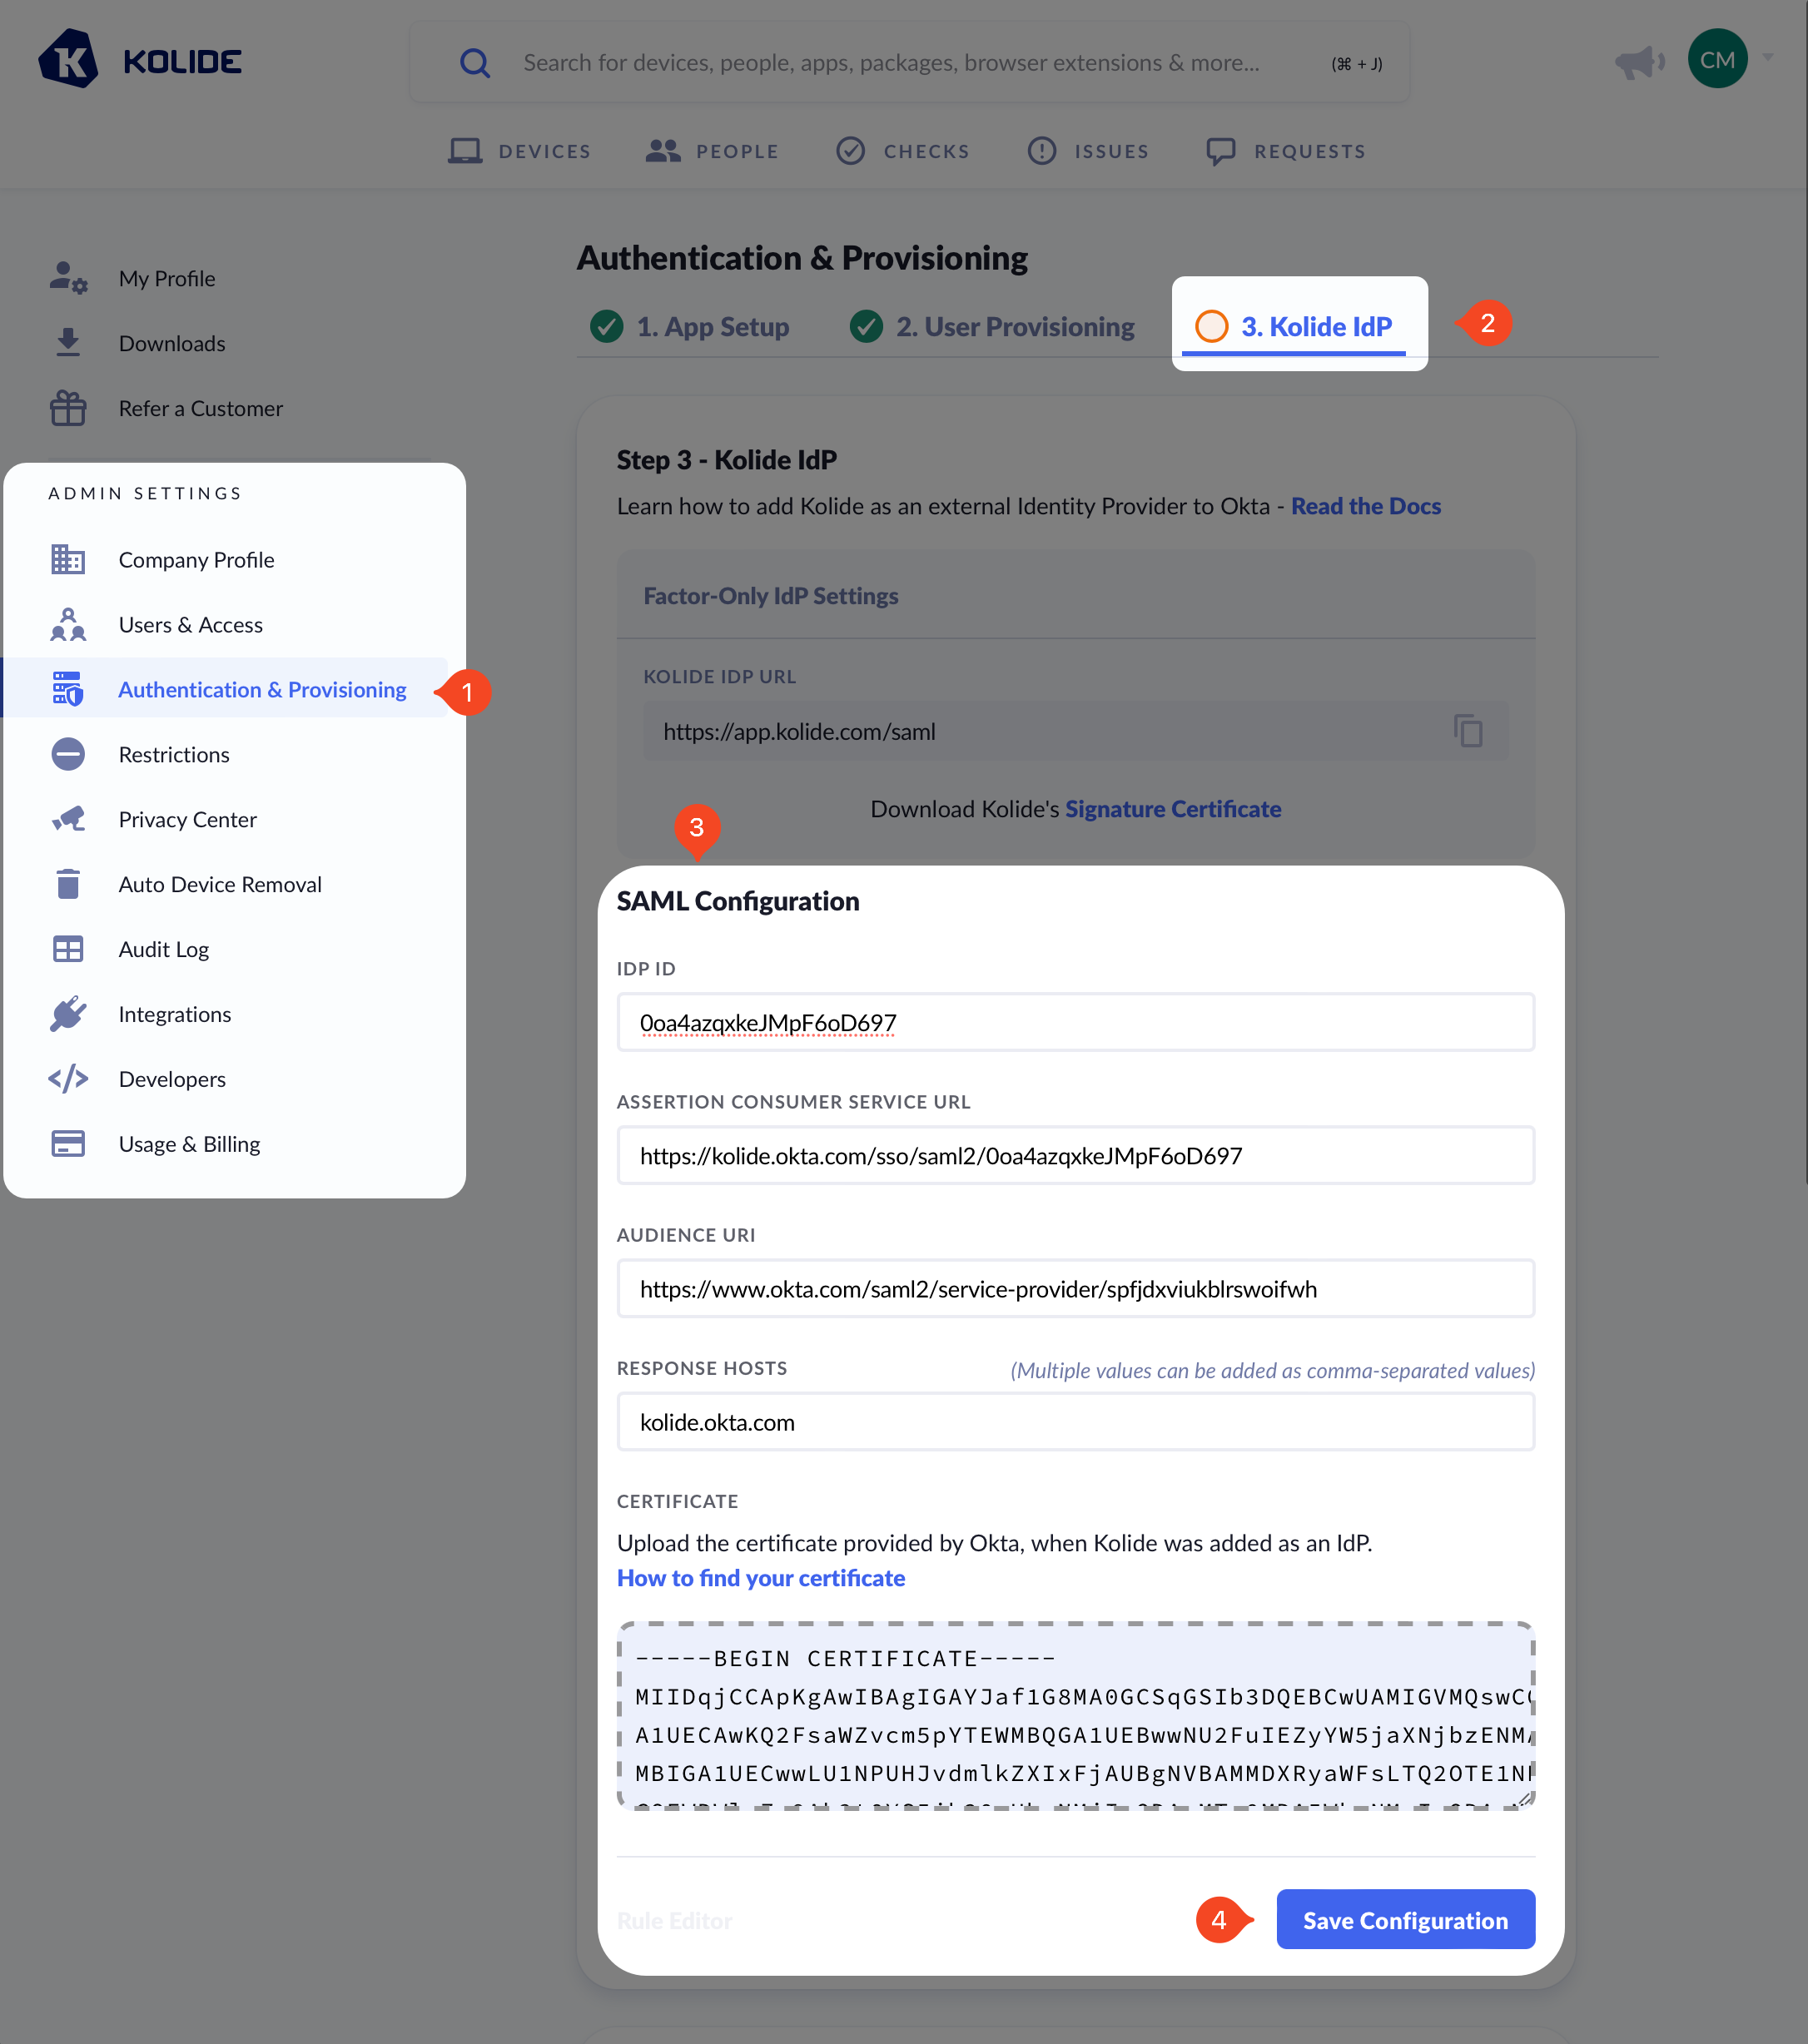Click the certificate text area
The image size is (1808, 2044).
click(x=1076, y=1716)
